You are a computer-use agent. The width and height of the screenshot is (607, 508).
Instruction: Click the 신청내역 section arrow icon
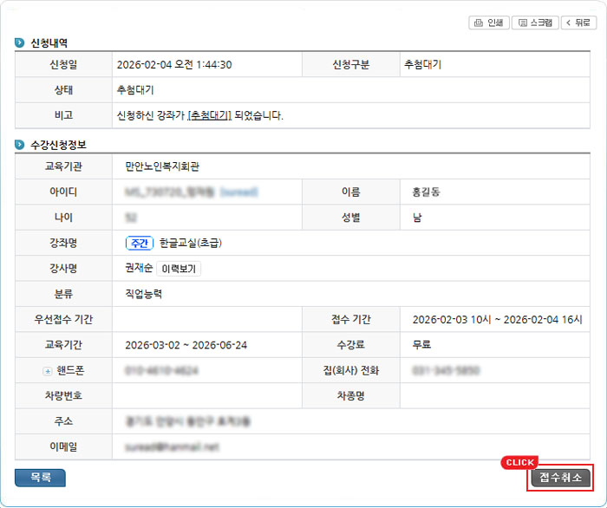tap(20, 42)
